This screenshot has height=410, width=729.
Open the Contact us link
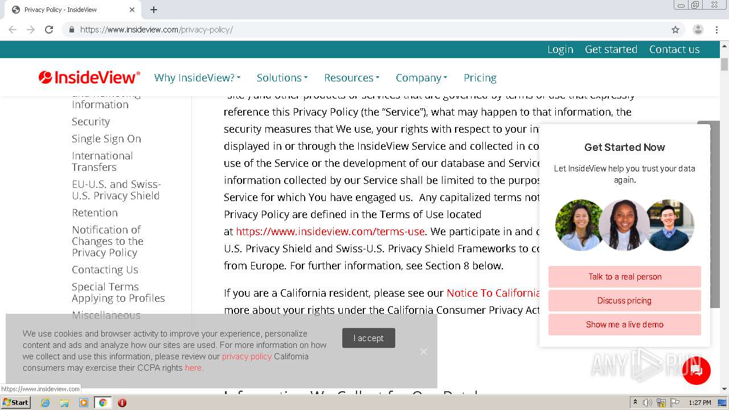tap(674, 50)
